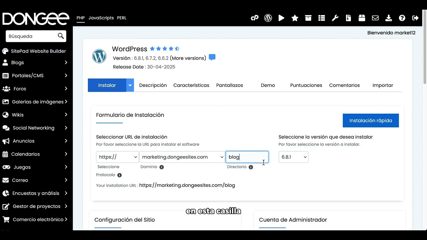The image size is (427, 240).
Task: Click the More versions link
Action: pos(188,58)
